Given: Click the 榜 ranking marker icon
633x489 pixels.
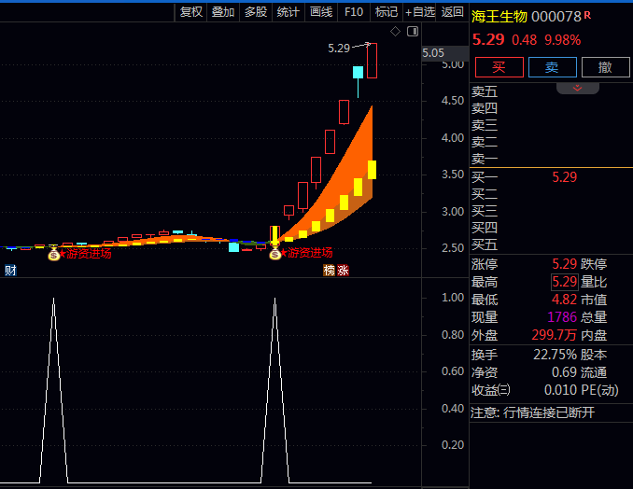Looking at the screenshot, I should point(329,271).
